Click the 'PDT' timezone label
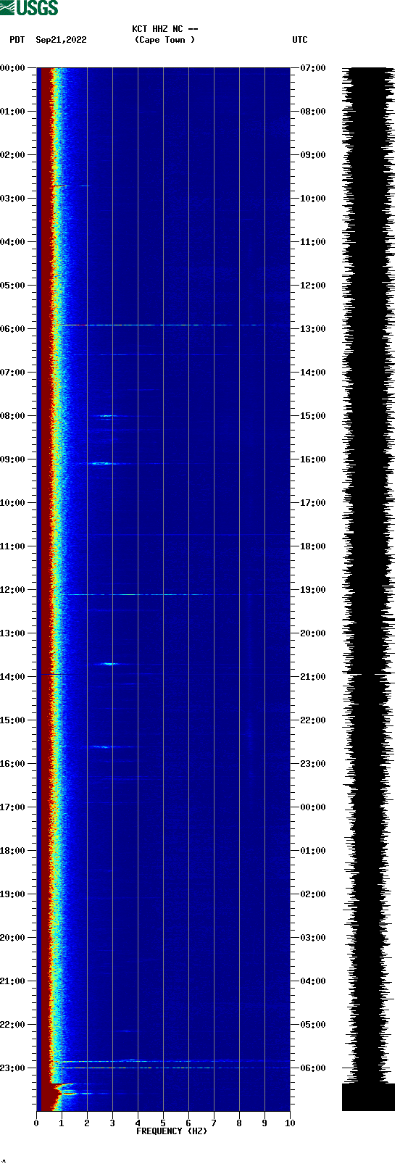Viewport: 400px width, 1169px height. point(17,40)
